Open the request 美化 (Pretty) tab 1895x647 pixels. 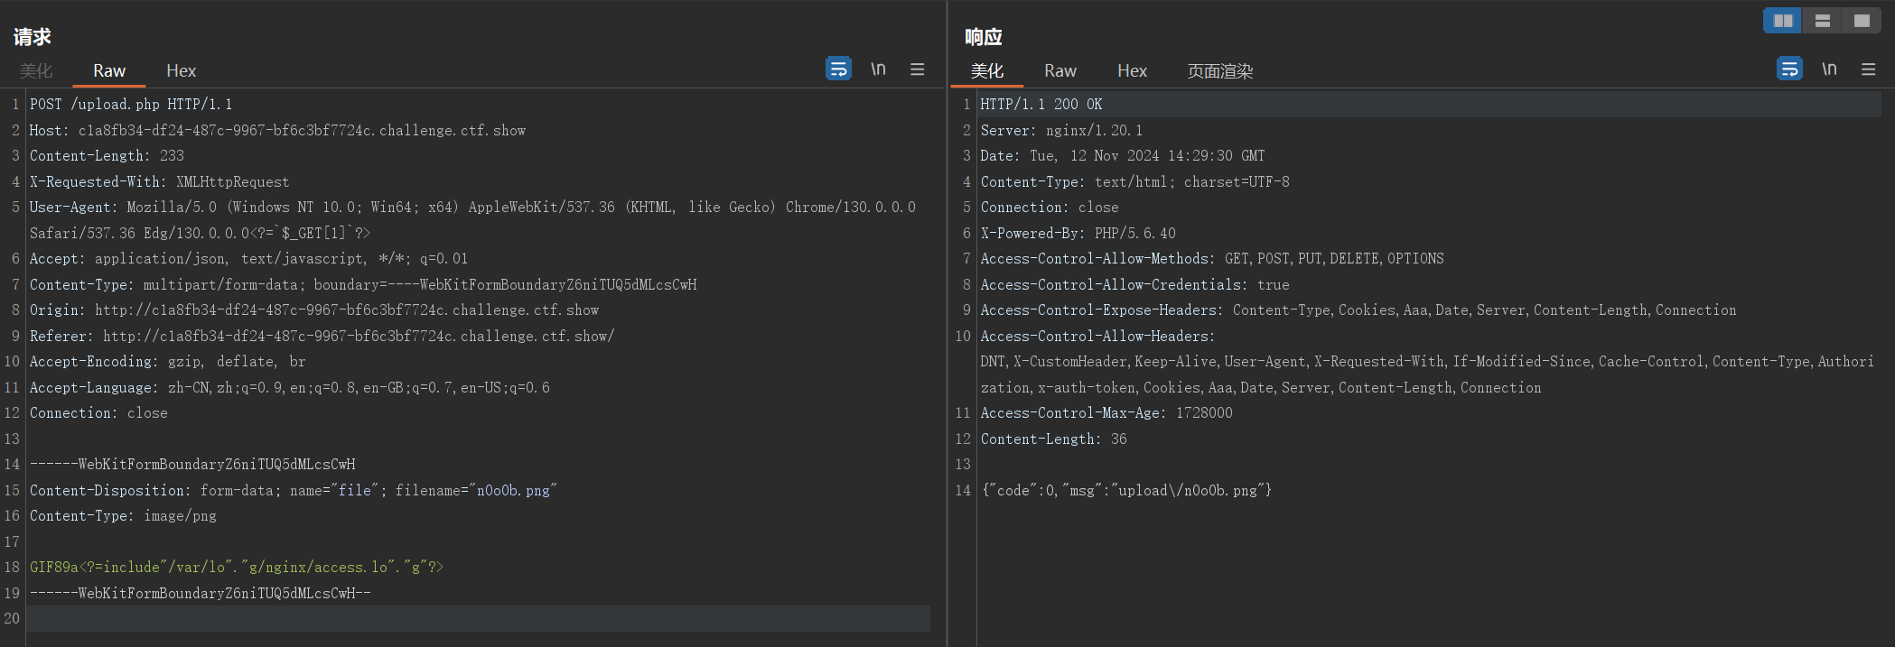pyautogui.click(x=36, y=70)
